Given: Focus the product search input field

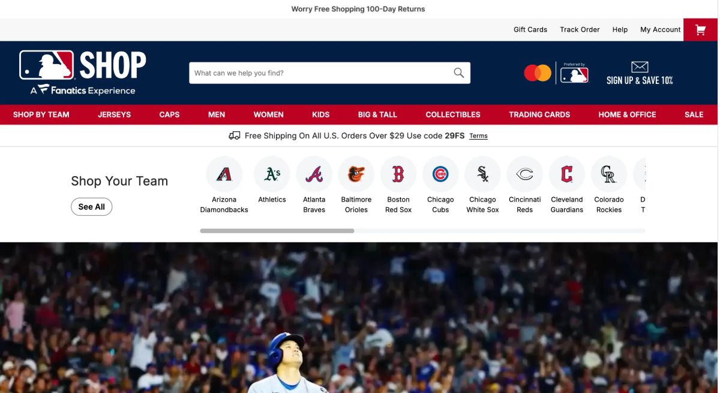Looking at the screenshot, I should [x=321, y=73].
